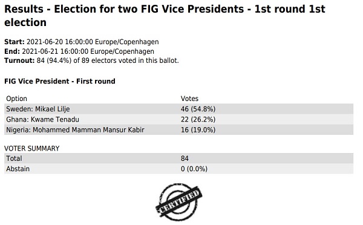Click the Total row label
The image size is (363, 225).
point(14,158)
